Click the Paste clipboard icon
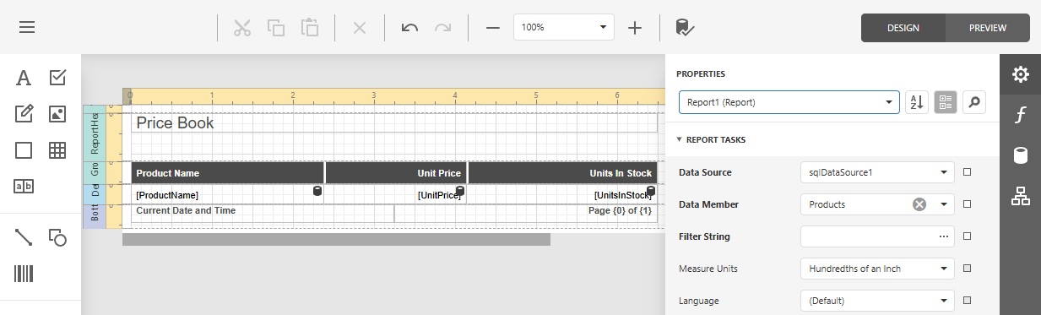Viewport: 1041px width, 315px height. (x=310, y=27)
